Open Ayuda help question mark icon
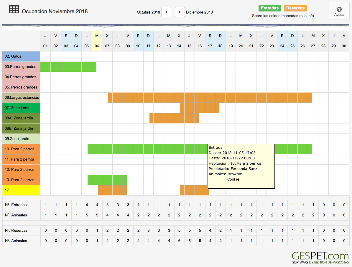 339,9
